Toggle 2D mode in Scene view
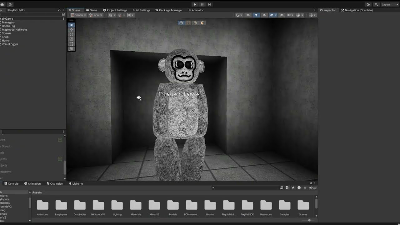Viewport: 400px width, 225px height. coord(248,15)
